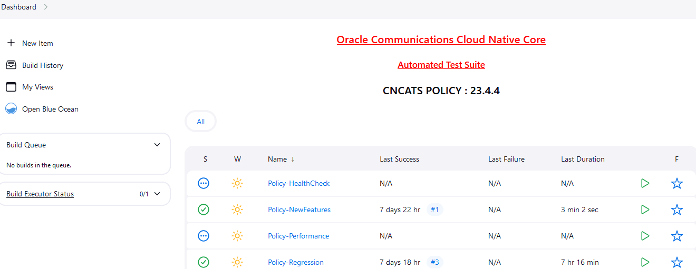The height and width of the screenshot is (269, 696).
Task: Open the Open Blue Ocean link
Action: (50, 109)
